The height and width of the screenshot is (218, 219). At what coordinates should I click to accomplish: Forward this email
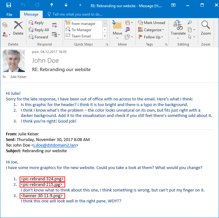(38, 37)
